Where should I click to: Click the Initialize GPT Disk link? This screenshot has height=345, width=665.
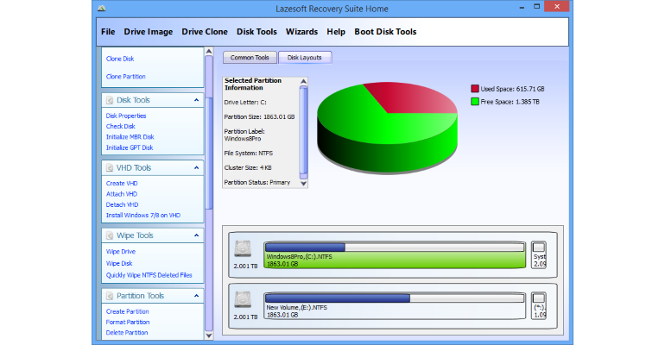pos(130,147)
